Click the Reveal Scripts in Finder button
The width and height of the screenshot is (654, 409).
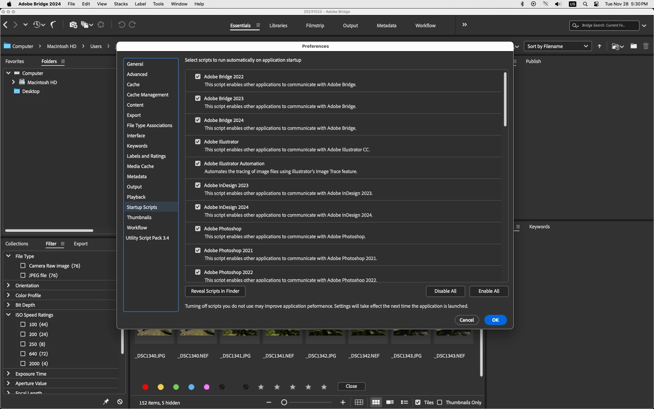215,291
